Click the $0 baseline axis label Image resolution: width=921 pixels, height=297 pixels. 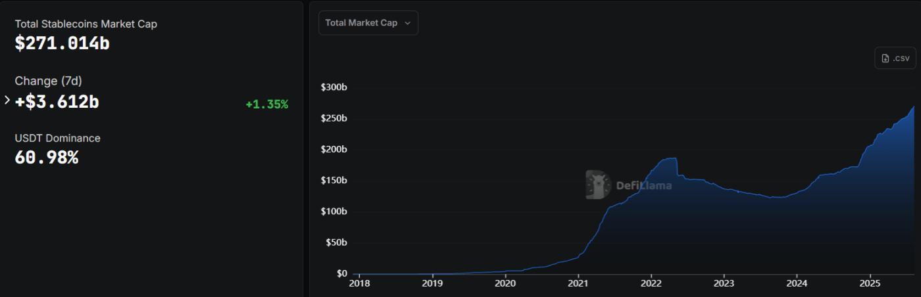pos(341,273)
